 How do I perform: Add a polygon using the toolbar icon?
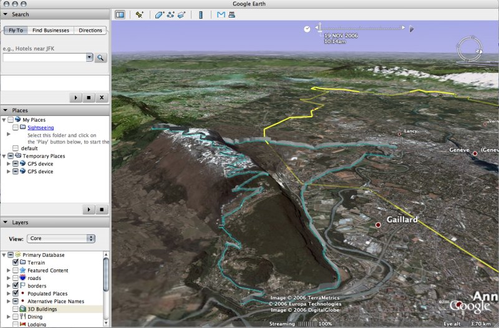pos(159,14)
